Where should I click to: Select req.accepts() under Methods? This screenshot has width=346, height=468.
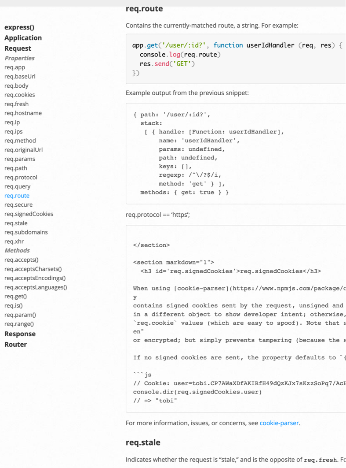pos(20,260)
